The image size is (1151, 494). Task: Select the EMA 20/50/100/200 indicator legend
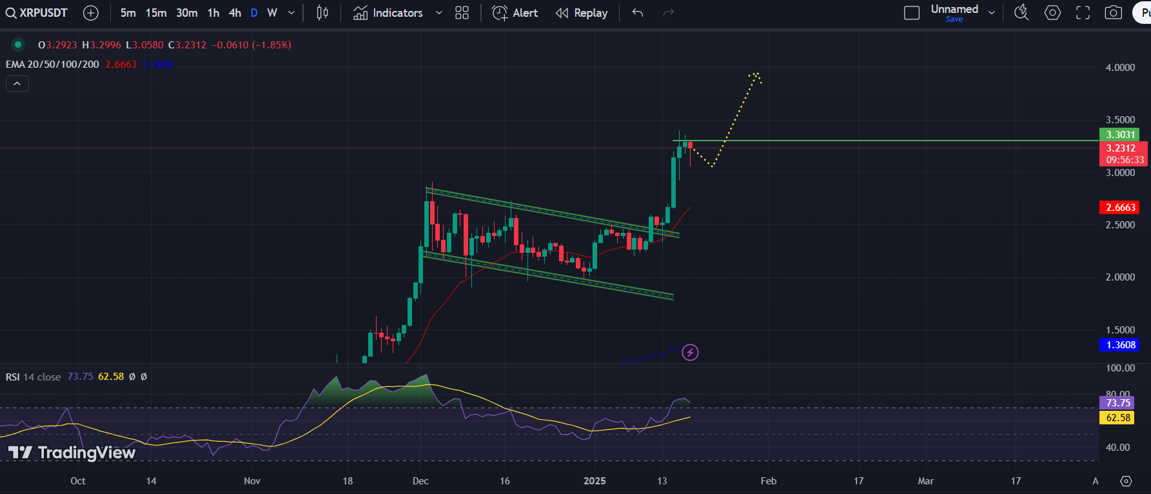coord(52,64)
